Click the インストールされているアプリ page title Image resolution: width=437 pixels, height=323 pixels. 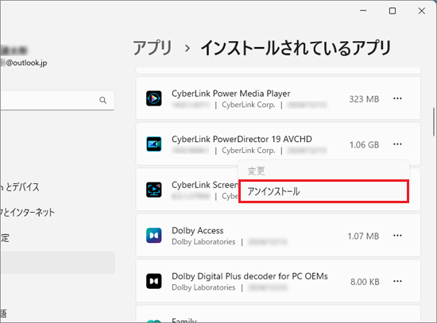pyautogui.click(x=296, y=48)
